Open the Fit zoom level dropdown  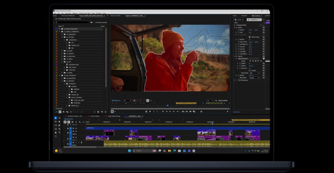(127, 100)
